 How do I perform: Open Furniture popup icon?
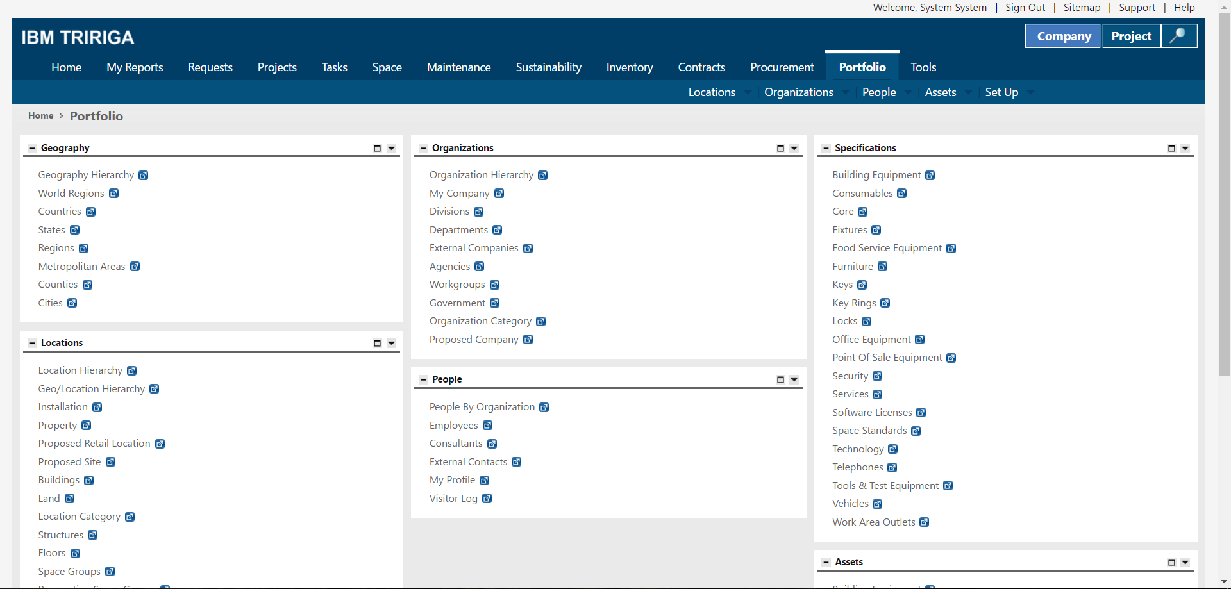[883, 267]
